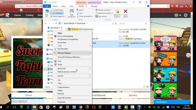Open Size filter dropdown
This screenshot has width=196, height=110.
(80, 13)
